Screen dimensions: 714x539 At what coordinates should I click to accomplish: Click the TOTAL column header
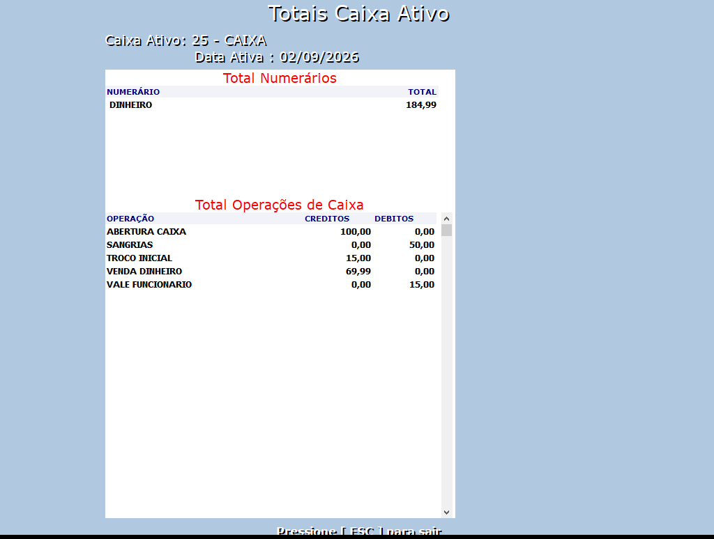pyautogui.click(x=422, y=92)
